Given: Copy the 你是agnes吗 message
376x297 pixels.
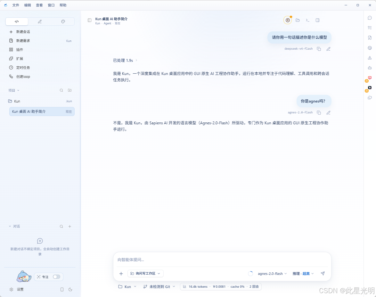Looking at the screenshot, I should click(319, 113).
